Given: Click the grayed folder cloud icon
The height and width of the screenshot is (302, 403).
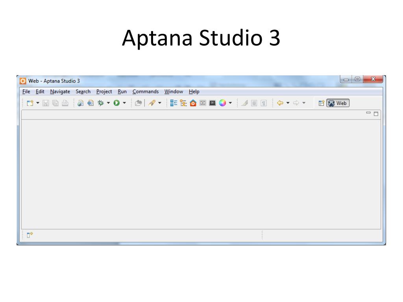Looking at the screenshot, I should tap(138, 103).
